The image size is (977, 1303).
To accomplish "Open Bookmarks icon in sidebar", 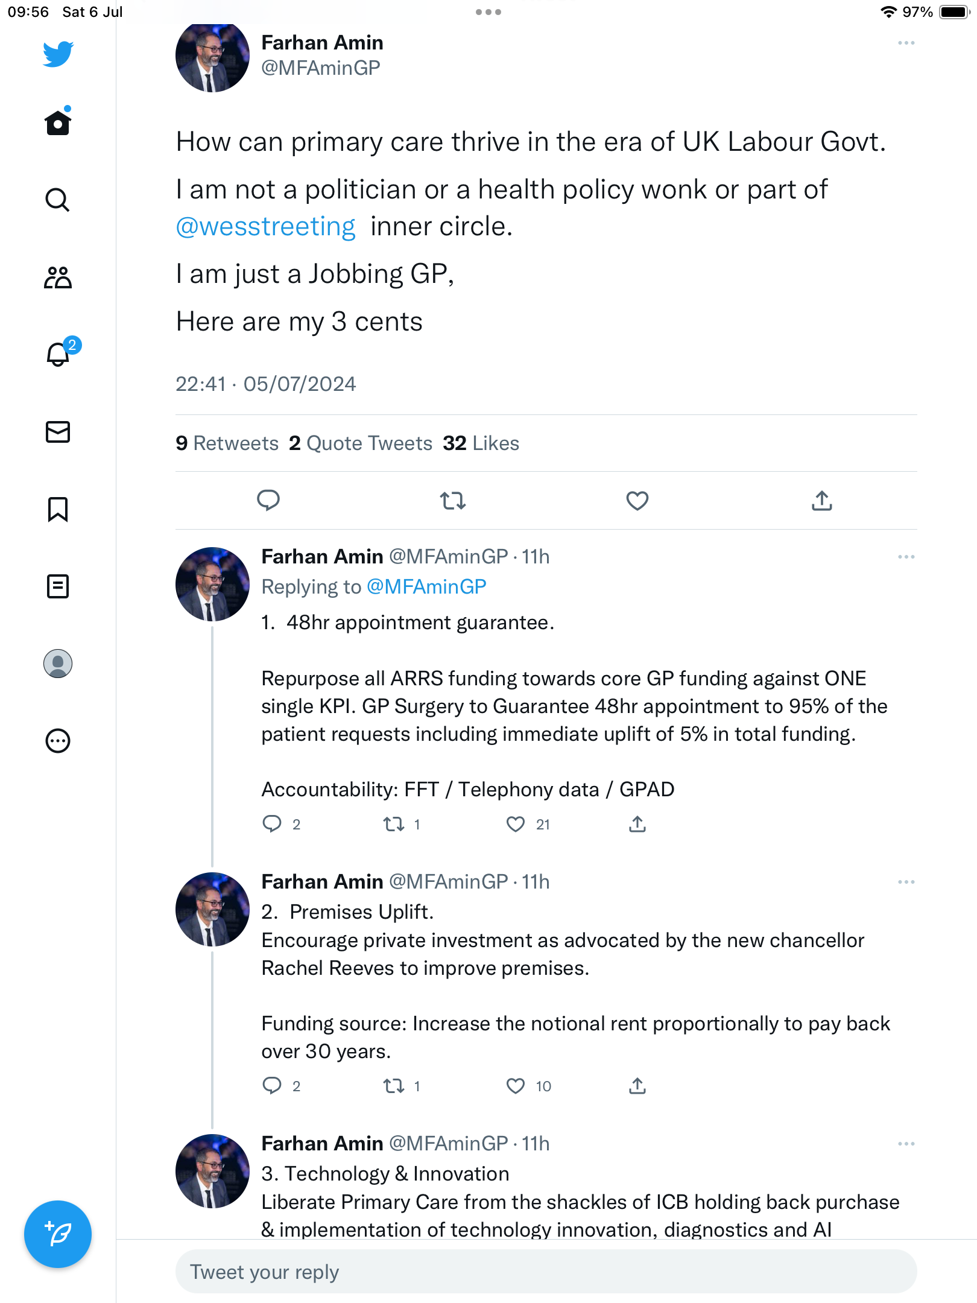I will pos(58,509).
